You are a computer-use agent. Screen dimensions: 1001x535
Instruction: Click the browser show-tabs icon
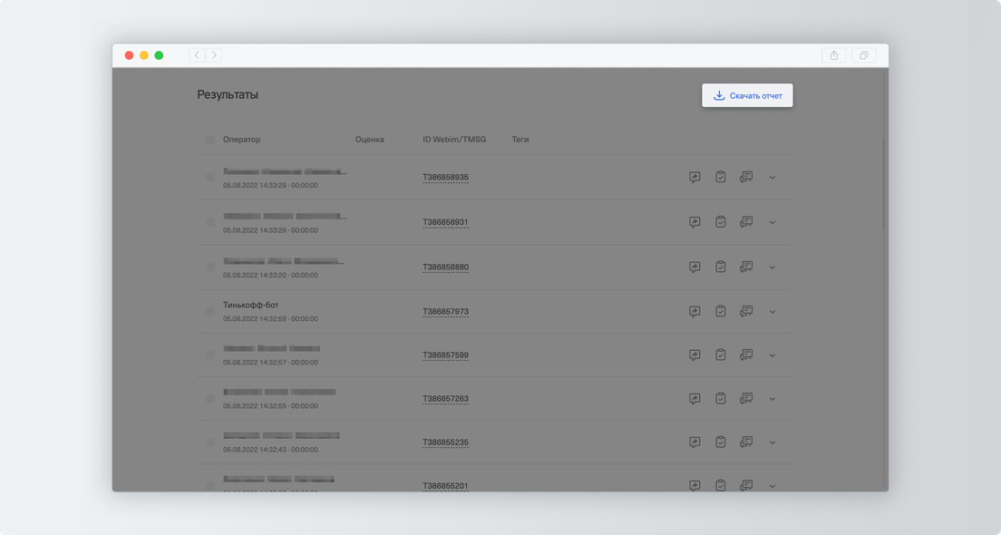pos(864,55)
